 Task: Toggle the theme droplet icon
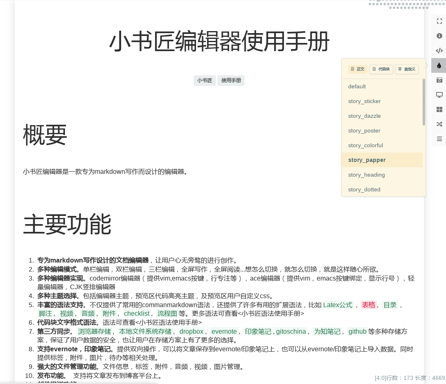click(x=439, y=65)
